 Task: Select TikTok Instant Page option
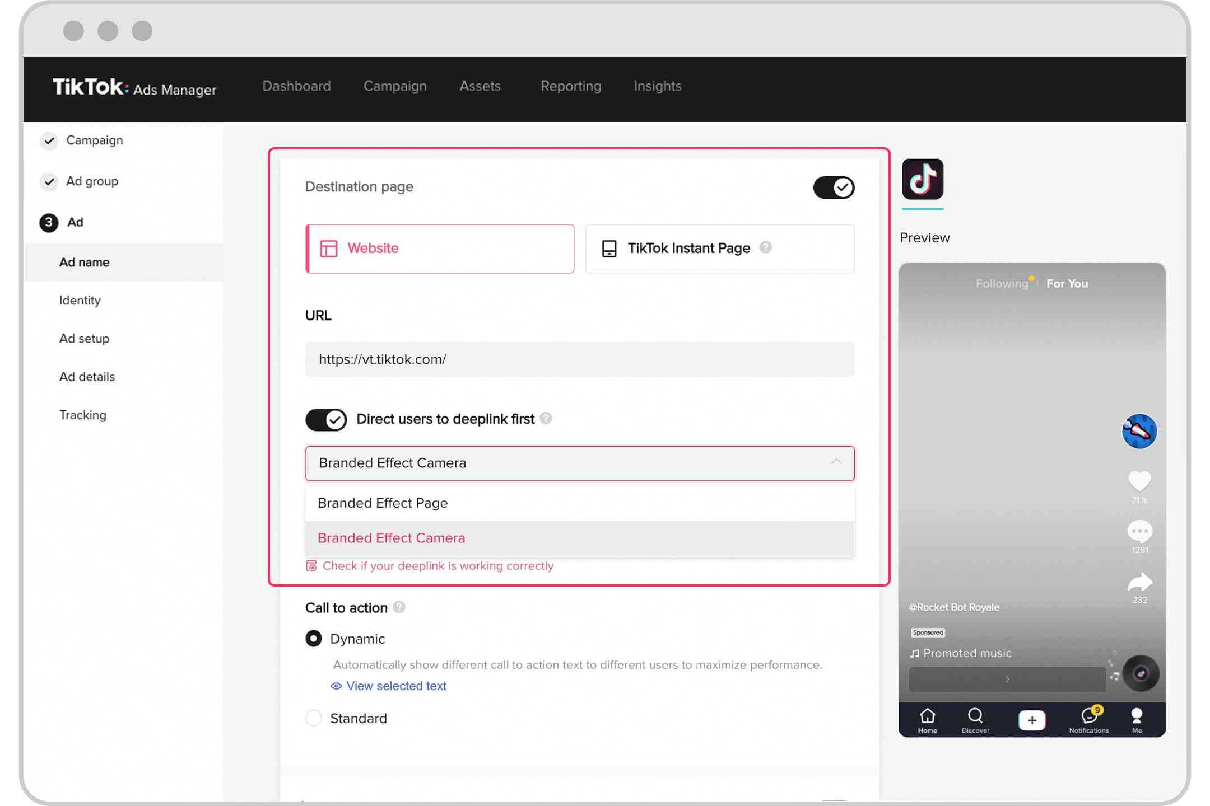[x=720, y=249]
